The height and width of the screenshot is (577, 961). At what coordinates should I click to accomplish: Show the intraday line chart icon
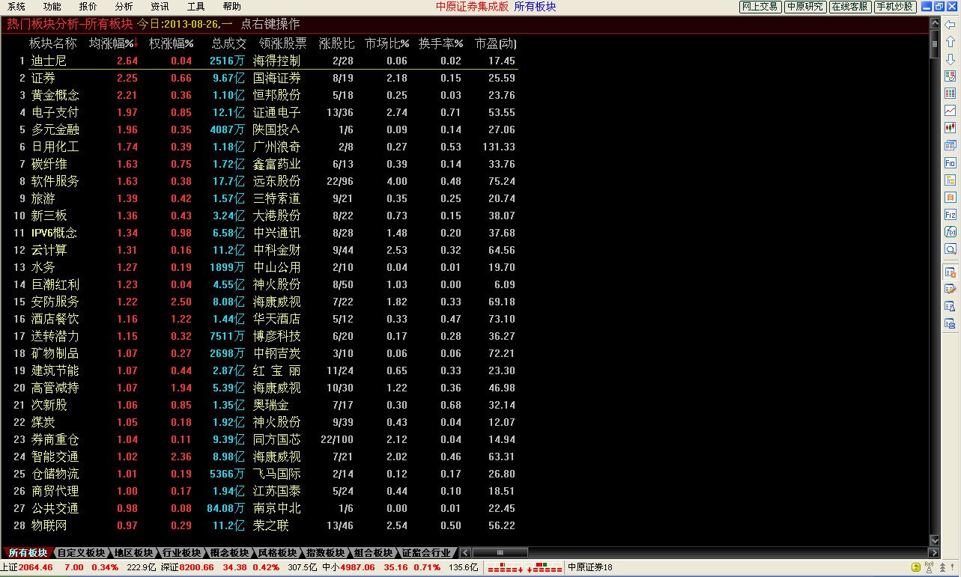point(950,111)
